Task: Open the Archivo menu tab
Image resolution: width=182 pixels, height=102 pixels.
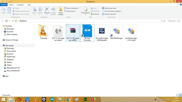Action: click(4, 5)
